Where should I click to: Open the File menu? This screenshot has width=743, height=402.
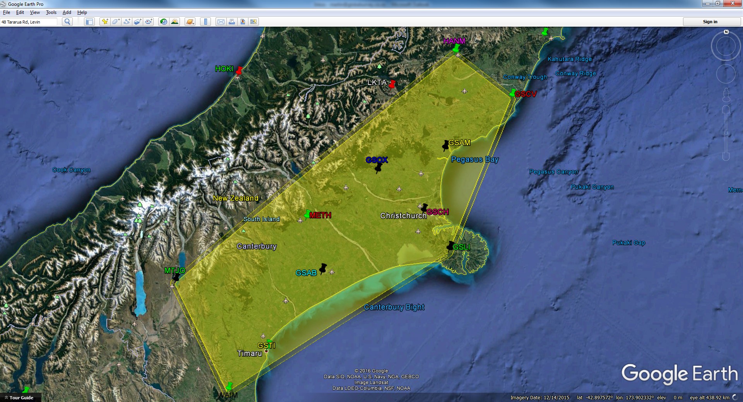pos(7,12)
